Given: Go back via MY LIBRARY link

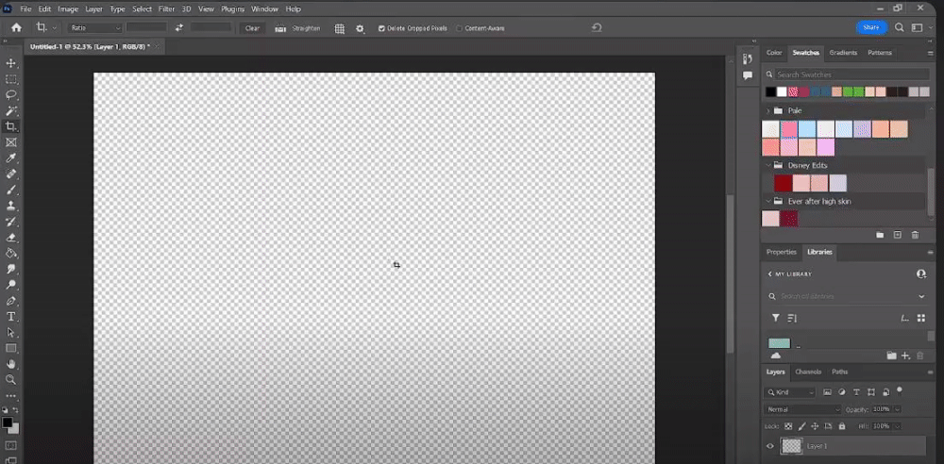Looking at the screenshot, I should [790, 274].
